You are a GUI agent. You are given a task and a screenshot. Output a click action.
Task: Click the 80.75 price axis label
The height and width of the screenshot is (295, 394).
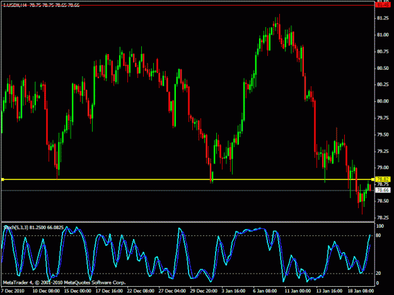pos(383,52)
